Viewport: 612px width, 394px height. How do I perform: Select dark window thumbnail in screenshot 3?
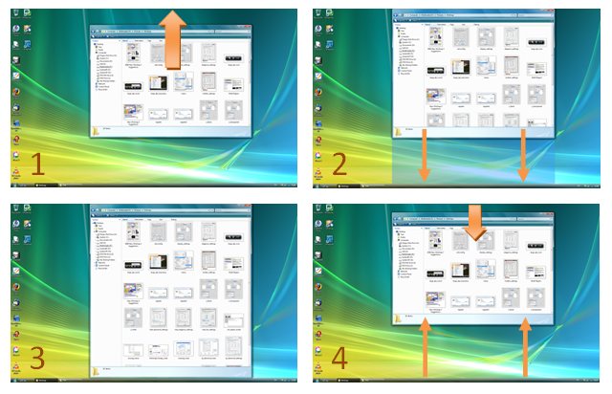158,262
